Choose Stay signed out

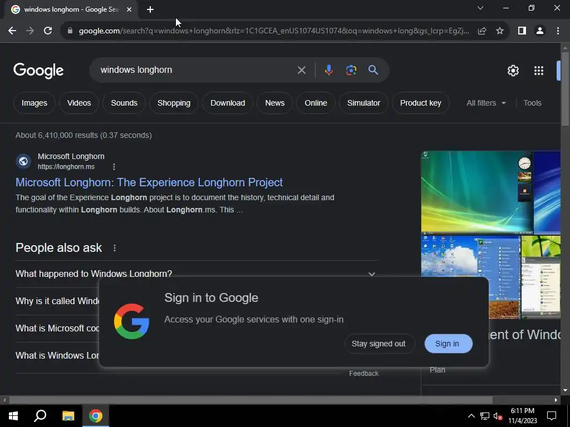point(379,344)
